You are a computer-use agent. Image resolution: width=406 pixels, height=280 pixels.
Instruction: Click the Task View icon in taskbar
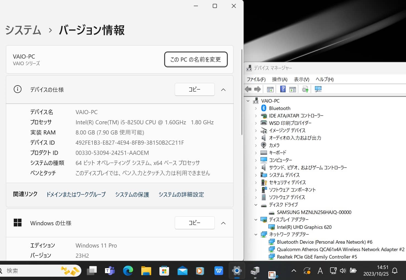coord(92,271)
